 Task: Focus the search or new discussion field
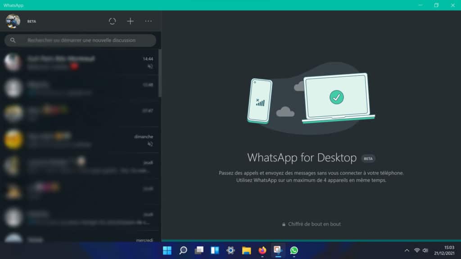pyautogui.click(x=80, y=40)
